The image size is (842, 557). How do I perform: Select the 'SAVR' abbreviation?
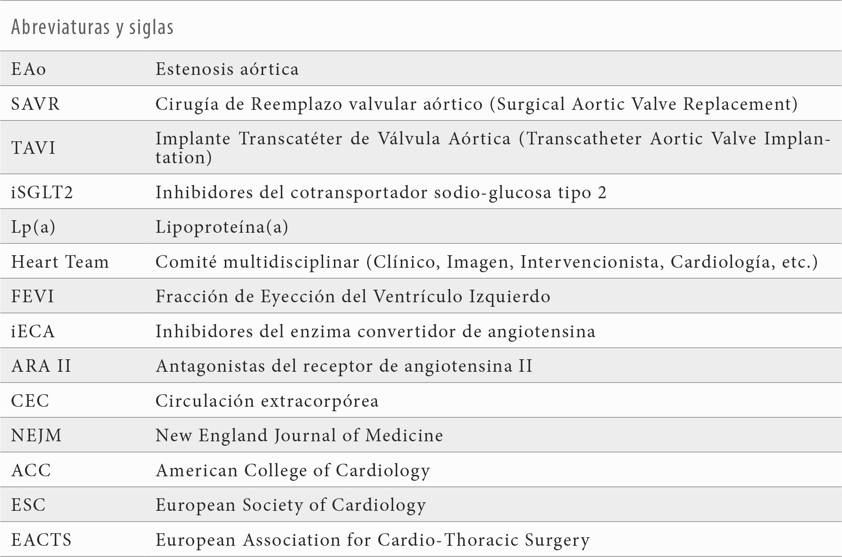(x=35, y=104)
